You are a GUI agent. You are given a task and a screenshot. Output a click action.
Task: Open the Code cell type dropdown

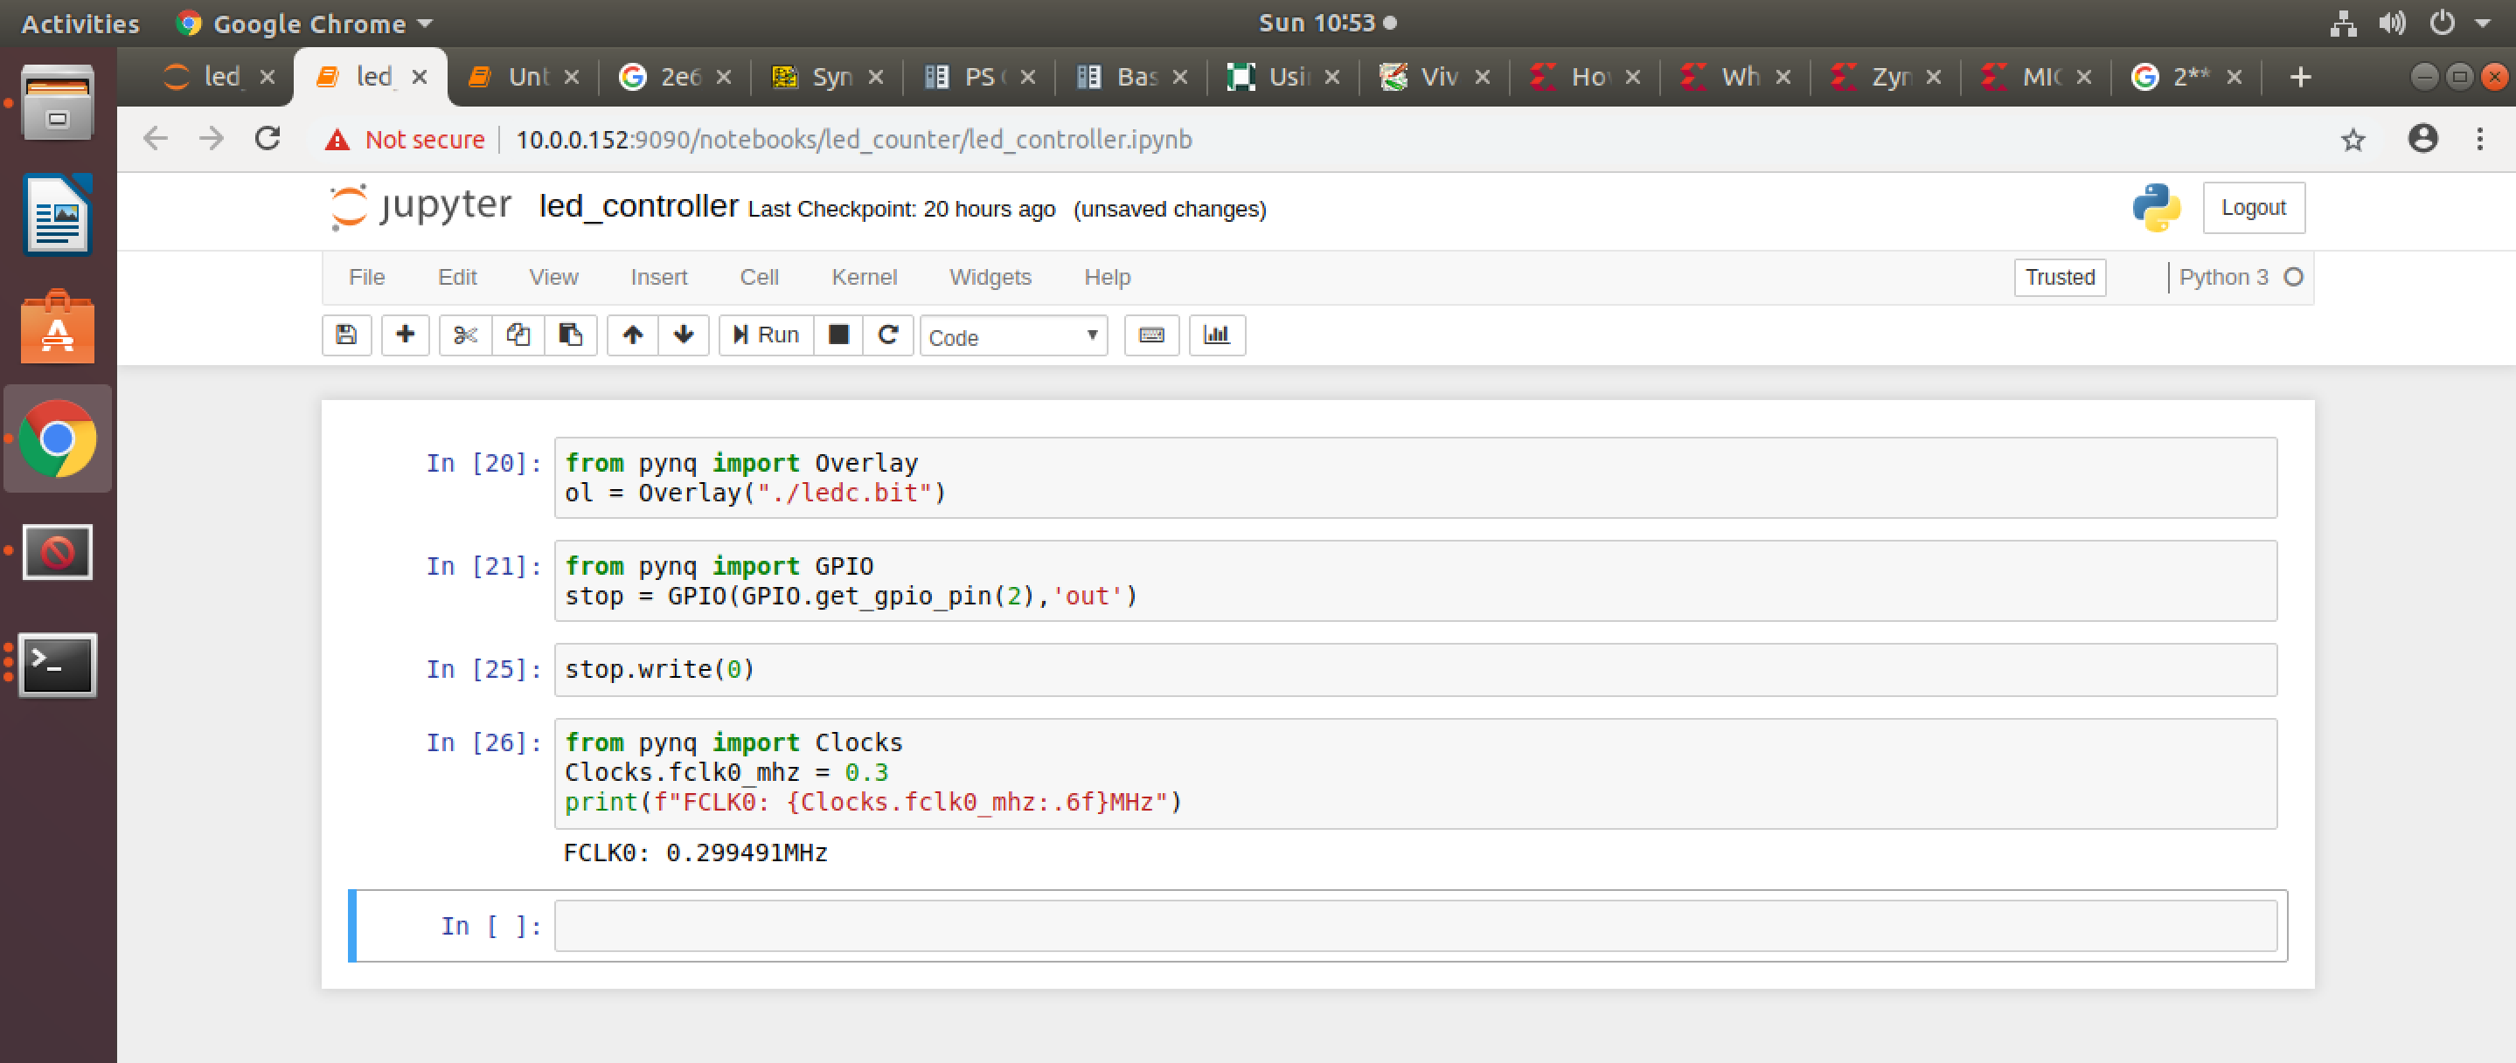tap(1013, 337)
